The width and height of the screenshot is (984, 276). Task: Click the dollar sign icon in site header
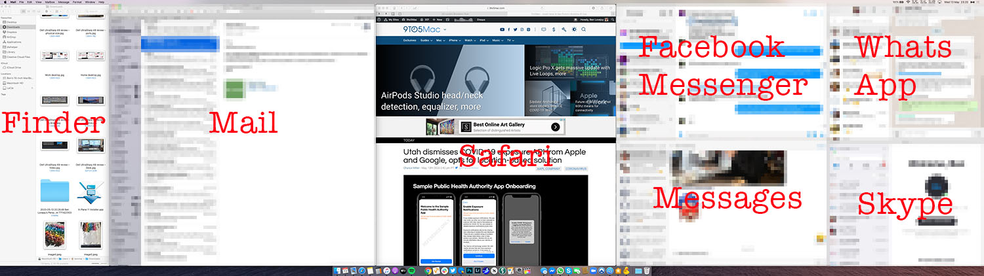[x=554, y=29]
